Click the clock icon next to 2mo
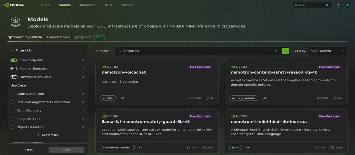The width and height of the screenshot is (355, 155). pos(334,98)
